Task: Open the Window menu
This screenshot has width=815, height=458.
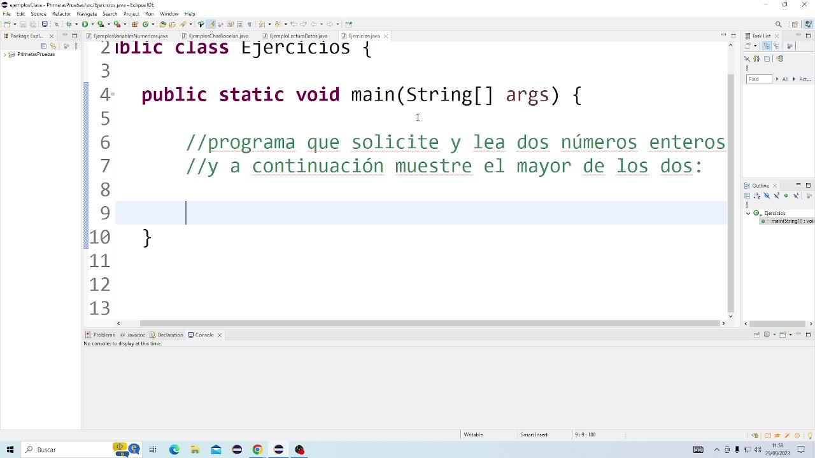Action: click(169, 13)
